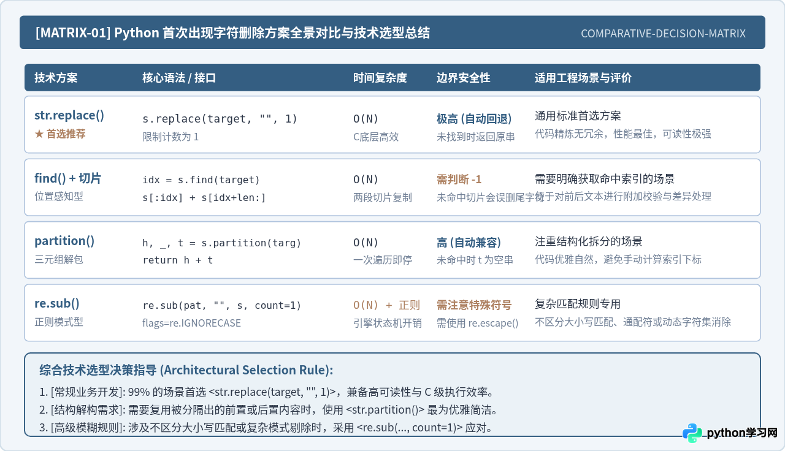Select the re.sub() row title

pos(57,303)
